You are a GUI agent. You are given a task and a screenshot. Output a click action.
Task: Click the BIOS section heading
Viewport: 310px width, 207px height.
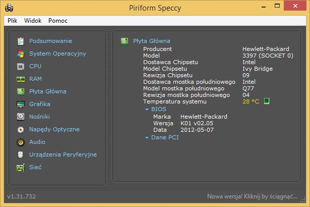tap(159, 109)
